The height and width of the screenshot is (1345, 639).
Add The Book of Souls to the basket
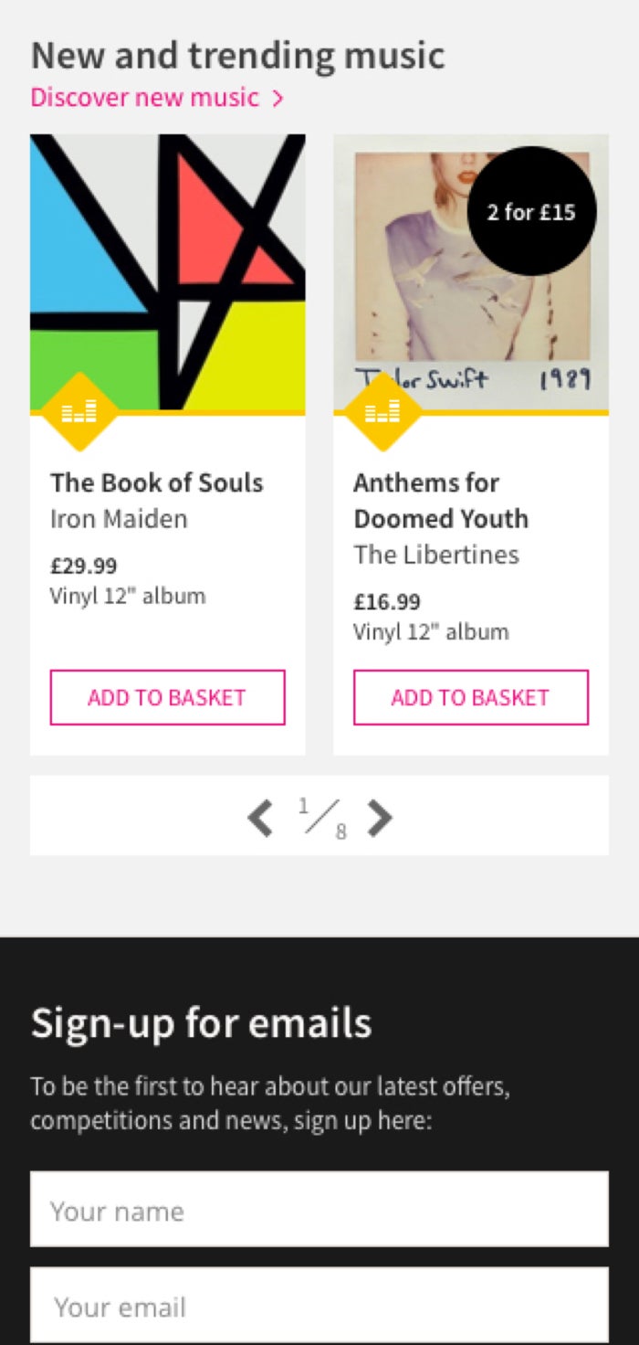(167, 697)
